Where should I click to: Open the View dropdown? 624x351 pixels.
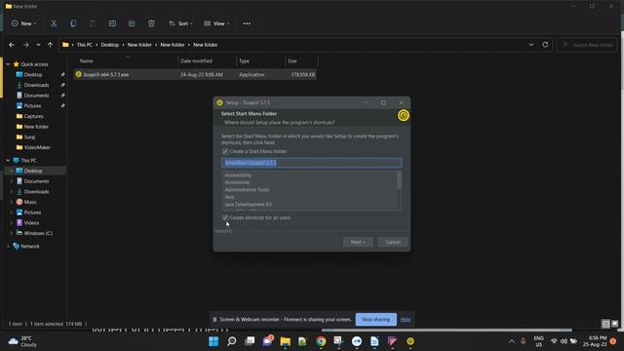click(216, 23)
